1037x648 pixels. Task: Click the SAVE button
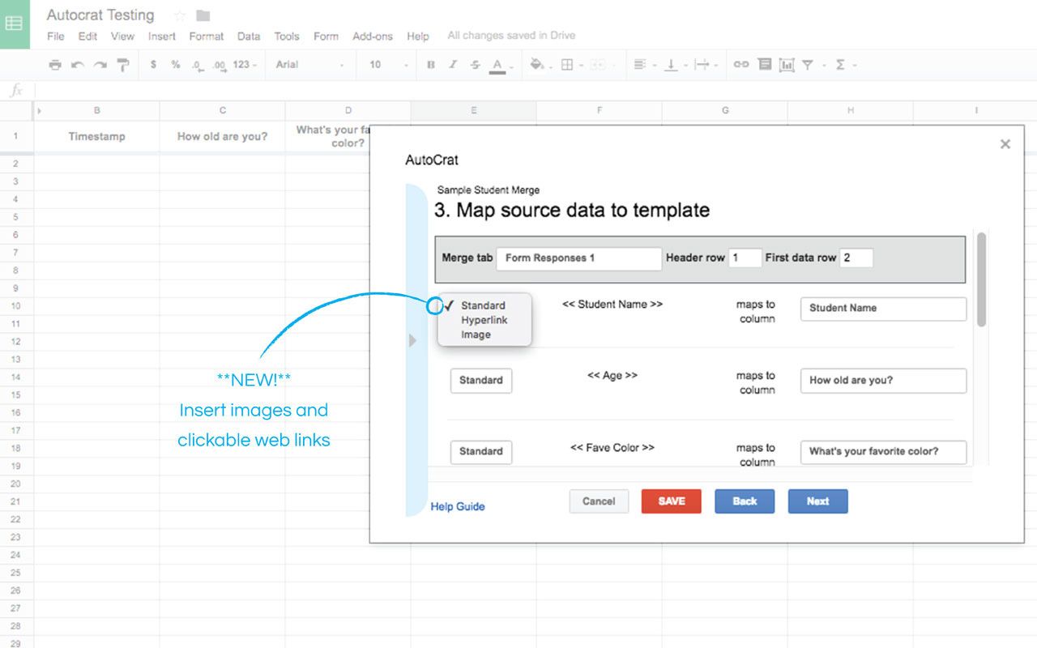(x=671, y=501)
